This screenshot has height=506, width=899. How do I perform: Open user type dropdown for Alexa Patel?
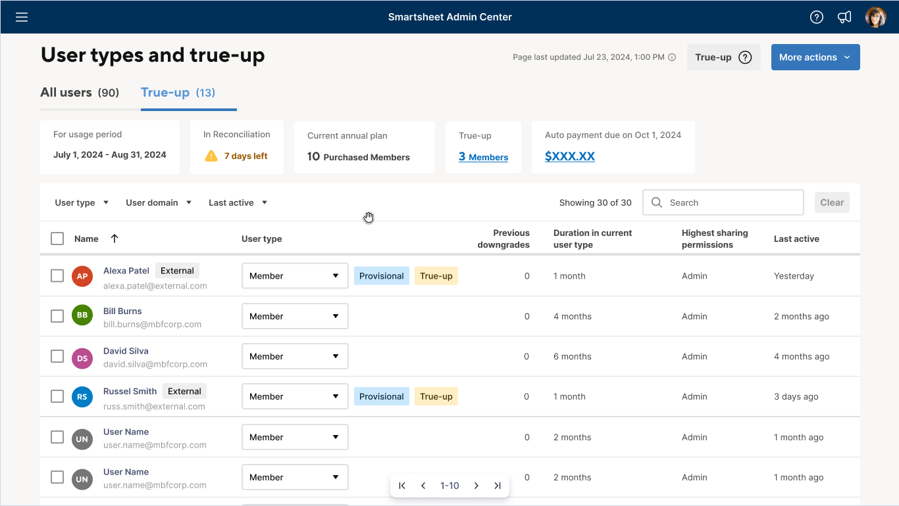click(295, 276)
